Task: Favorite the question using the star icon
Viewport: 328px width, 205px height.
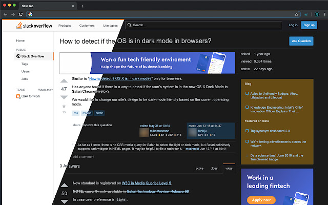Action: coord(64,106)
